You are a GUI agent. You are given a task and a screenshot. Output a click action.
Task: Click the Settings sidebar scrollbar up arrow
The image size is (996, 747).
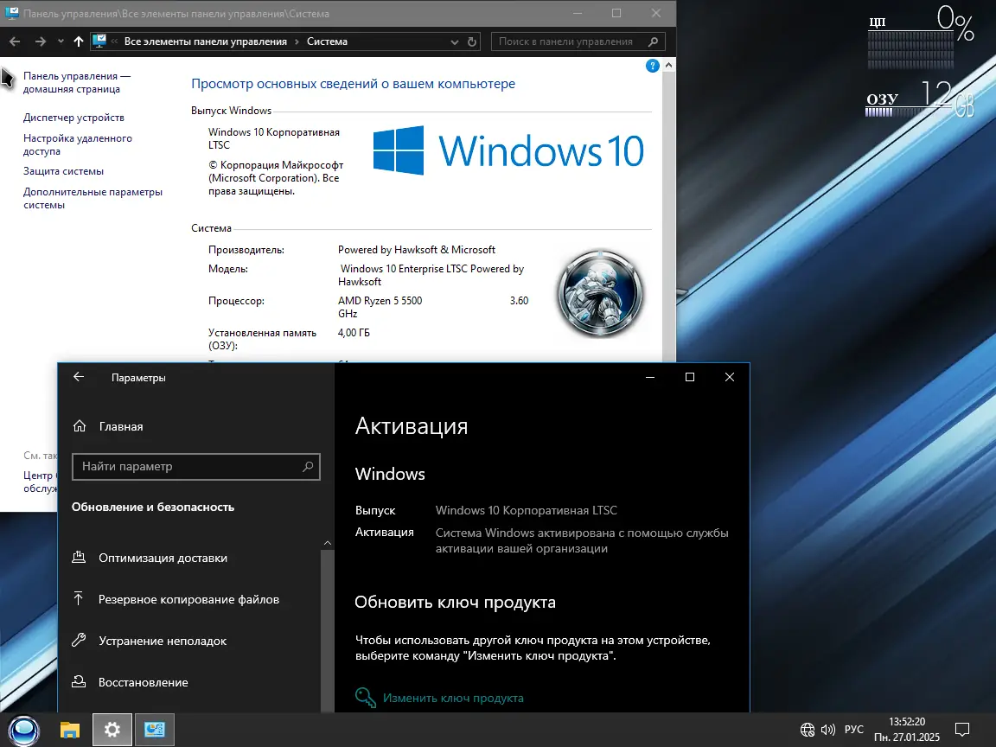pyautogui.click(x=328, y=543)
